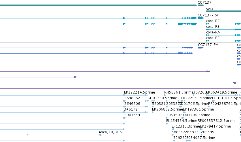Screen dimensions: 241x142
Task: Click the Arica_10_D06 reverse arrow feature
Action: point(100,135)
